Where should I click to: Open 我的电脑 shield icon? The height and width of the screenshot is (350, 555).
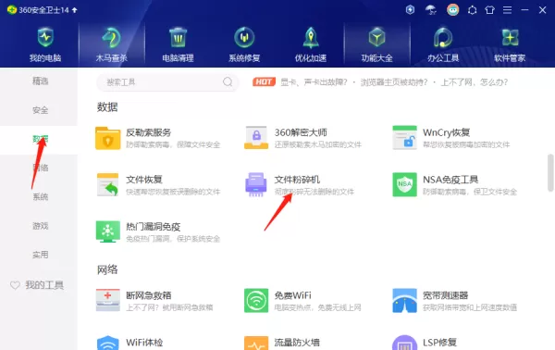click(45, 38)
